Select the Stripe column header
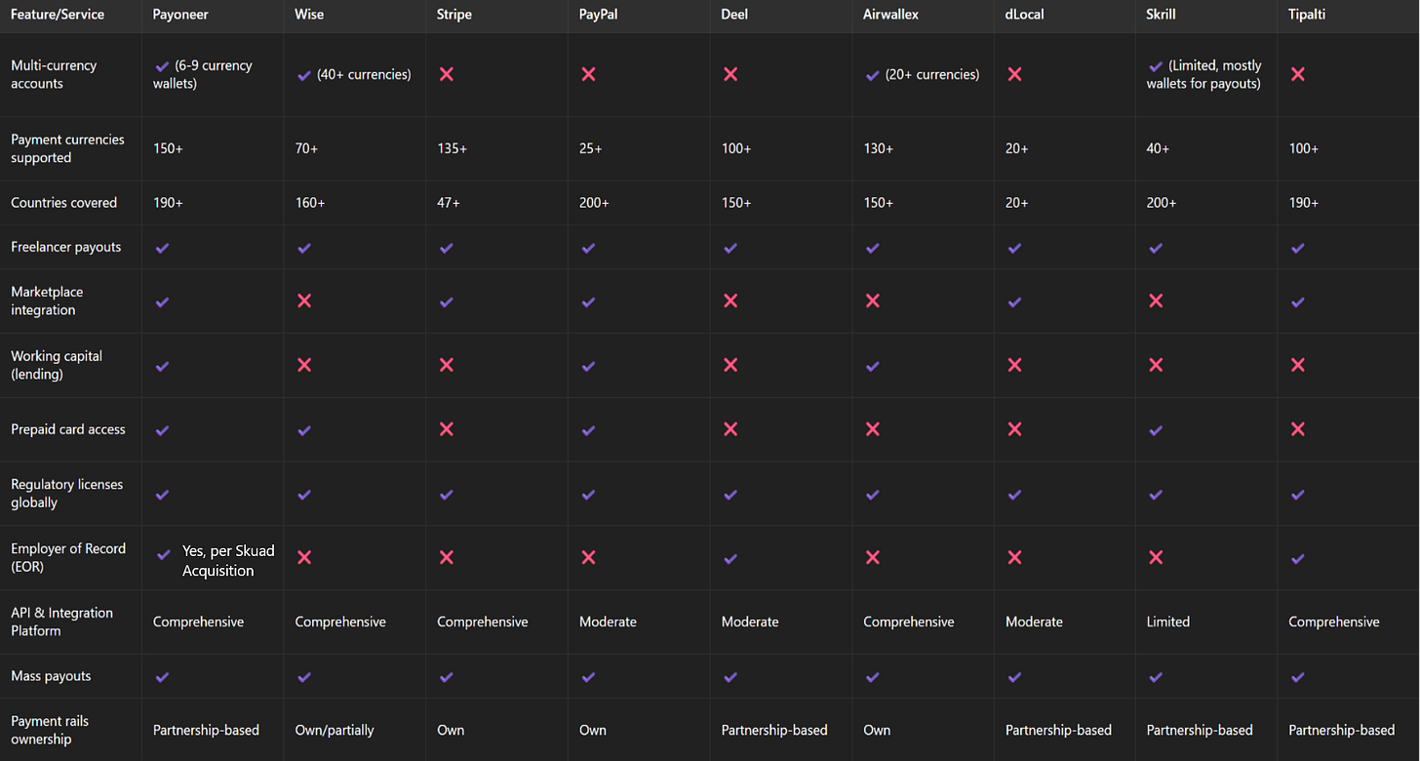 point(454,14)
